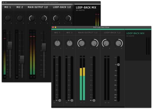Click EVO Main Output right pan knob
The height and width of the screenshot is (110, 153).
94,43
